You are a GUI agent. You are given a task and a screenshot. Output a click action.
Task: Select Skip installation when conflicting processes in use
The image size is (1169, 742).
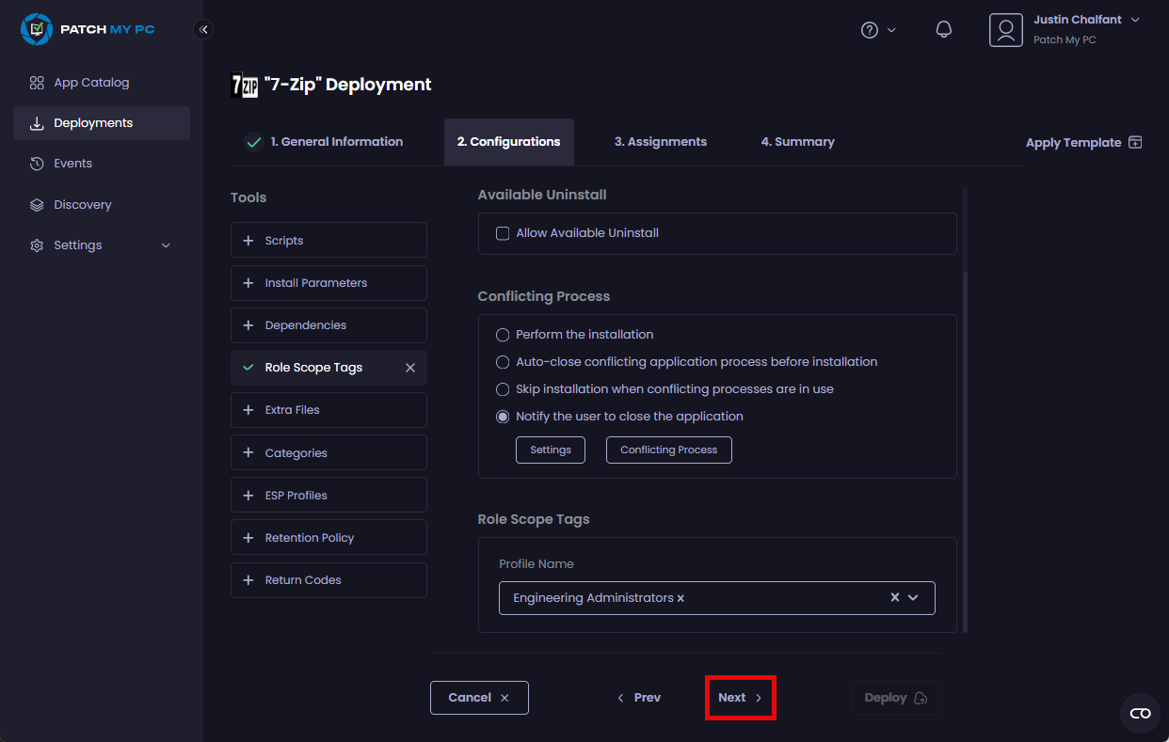pyautogui.click(x=503, y=389)
